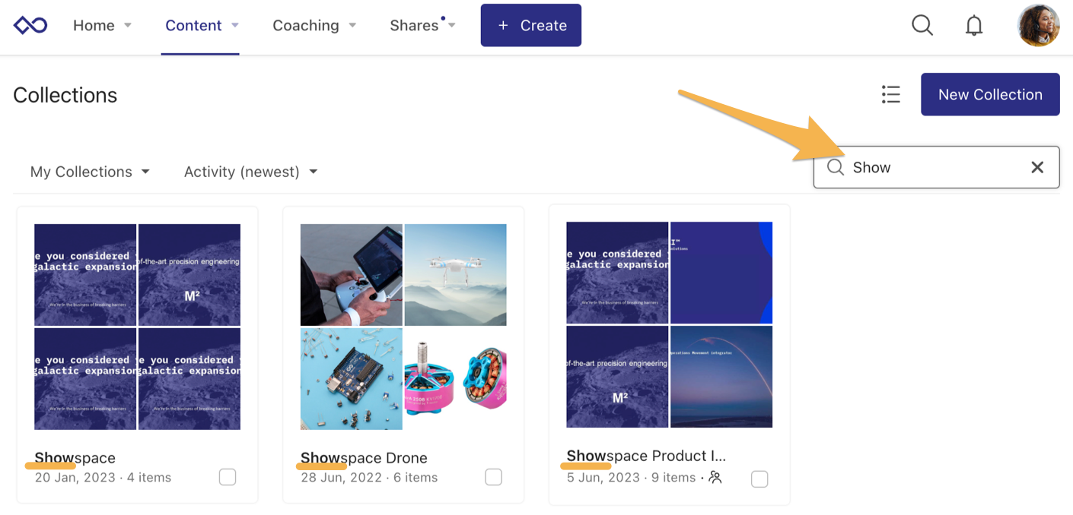Open the global search magnifier icon
The image size is (1073, 515).
922,25
